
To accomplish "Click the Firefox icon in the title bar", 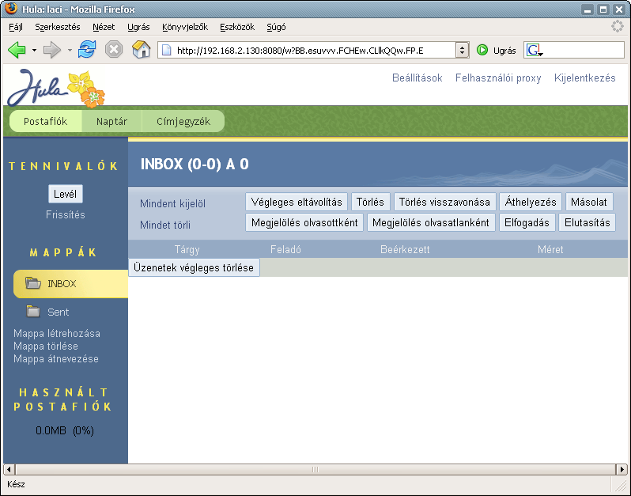I will tap(11, 9).
